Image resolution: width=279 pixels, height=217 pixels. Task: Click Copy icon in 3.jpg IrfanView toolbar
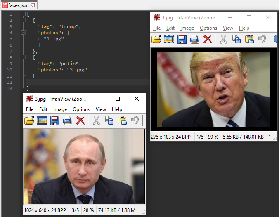coord(109,120)
